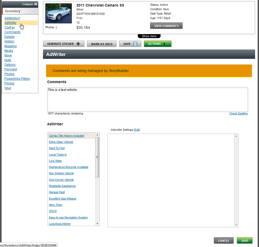This screenshot has width=259, height=247.
Task: Click the View Comments button
Action: (166, 26)
